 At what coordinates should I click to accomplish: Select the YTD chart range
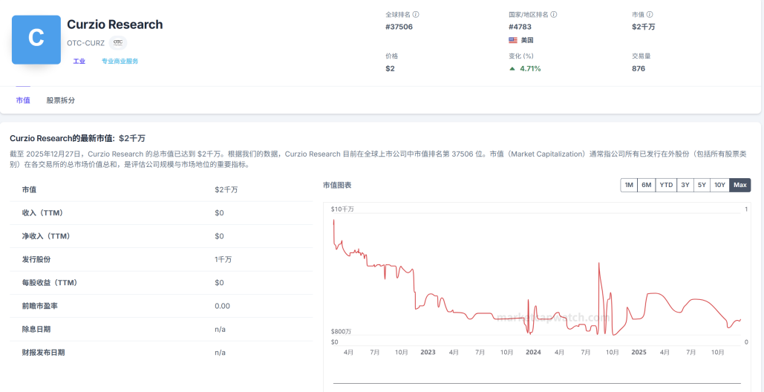666,185
